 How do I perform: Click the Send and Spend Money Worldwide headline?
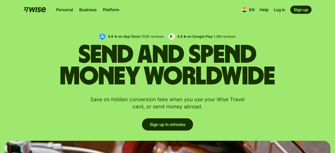tap(167, 65)
